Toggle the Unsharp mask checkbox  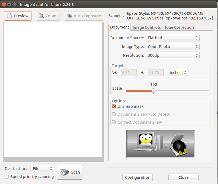coord(114,106)
